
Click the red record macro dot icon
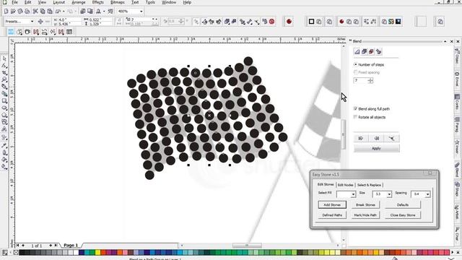(289, 22)
